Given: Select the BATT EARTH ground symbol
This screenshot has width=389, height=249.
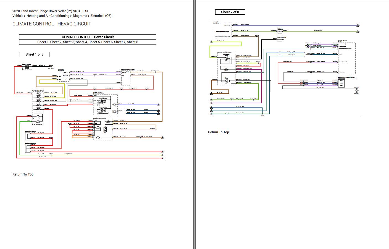Looking at the screenshot, I should click(x=51, y=67).
